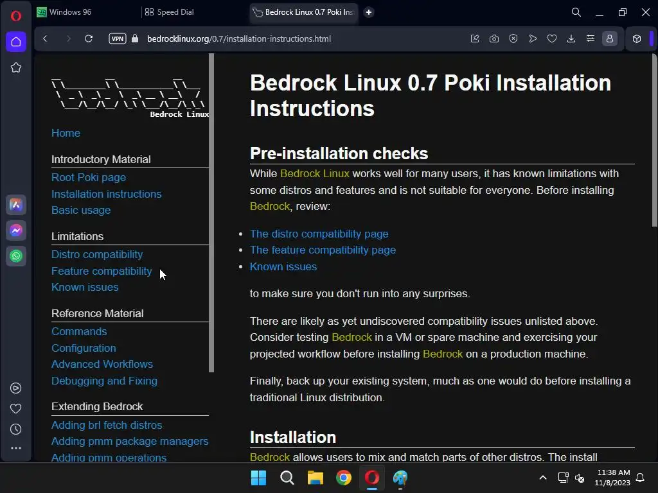The image size is (658, 493).
Task: Reload the current page
Action: tap(89, 39)
